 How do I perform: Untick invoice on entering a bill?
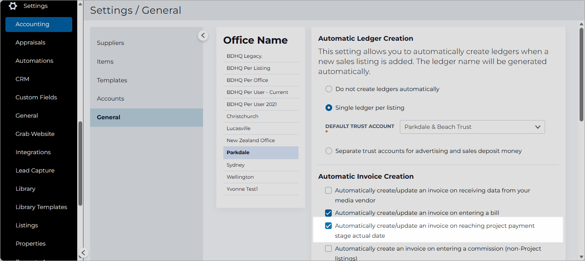pos(328,213)
